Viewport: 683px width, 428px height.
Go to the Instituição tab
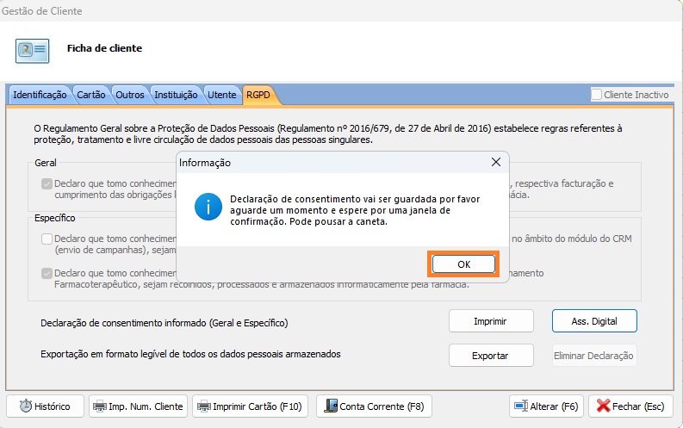(177, 95)
